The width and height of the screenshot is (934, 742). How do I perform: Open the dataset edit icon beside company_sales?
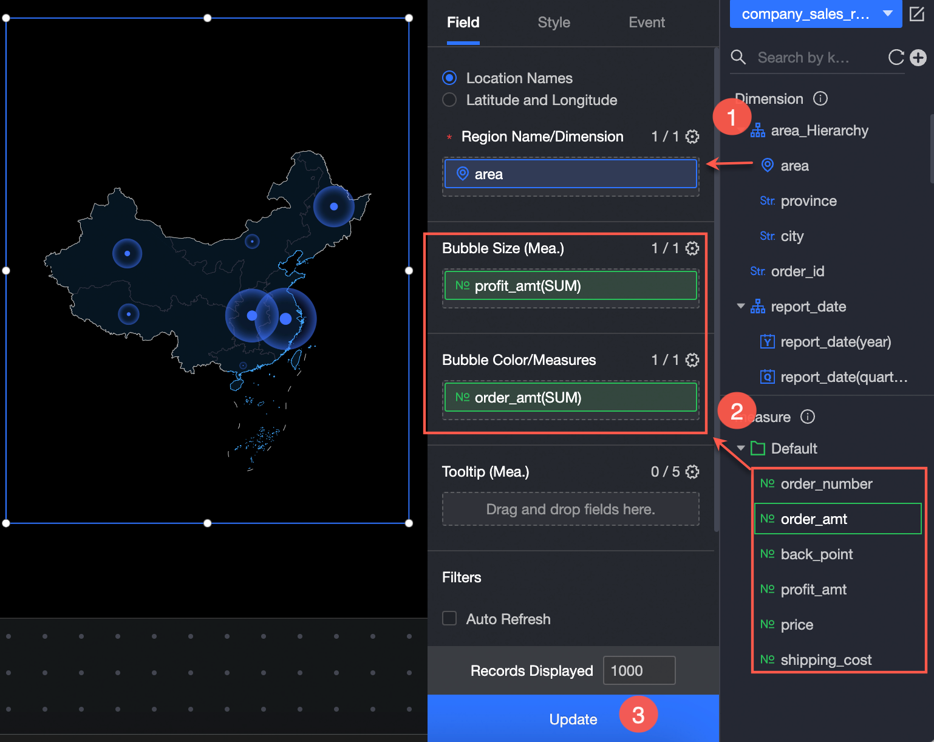point(917,13)
